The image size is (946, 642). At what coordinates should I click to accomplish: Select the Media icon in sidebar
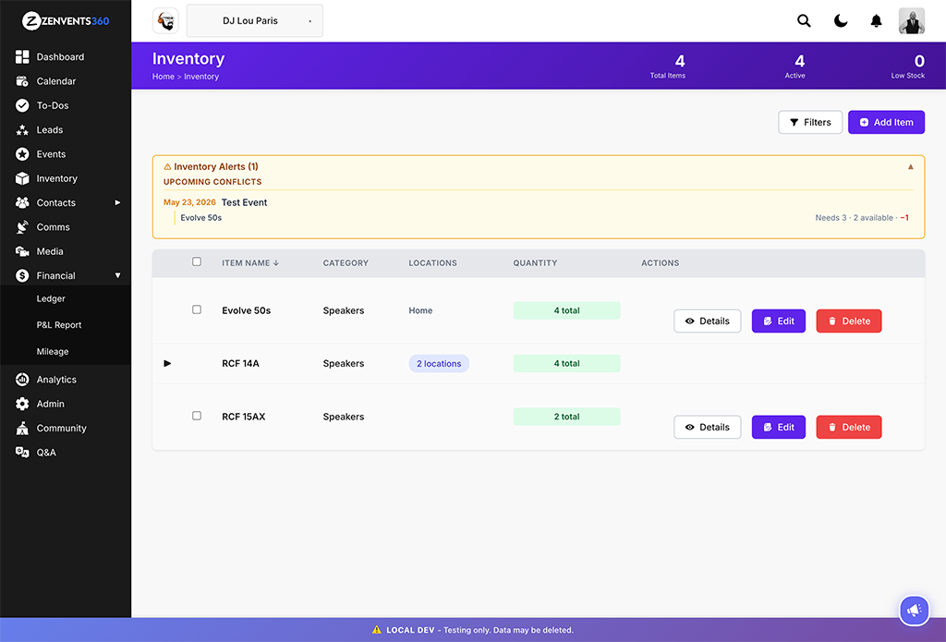[22, 251]
